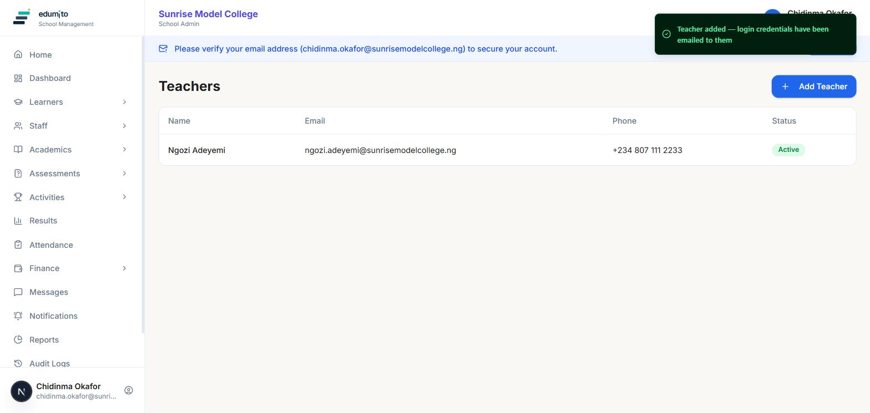Click the Chidinma Okafor profile name in sidebar
870x413 pixels.
pyautogui.click(x=68, y=386)
